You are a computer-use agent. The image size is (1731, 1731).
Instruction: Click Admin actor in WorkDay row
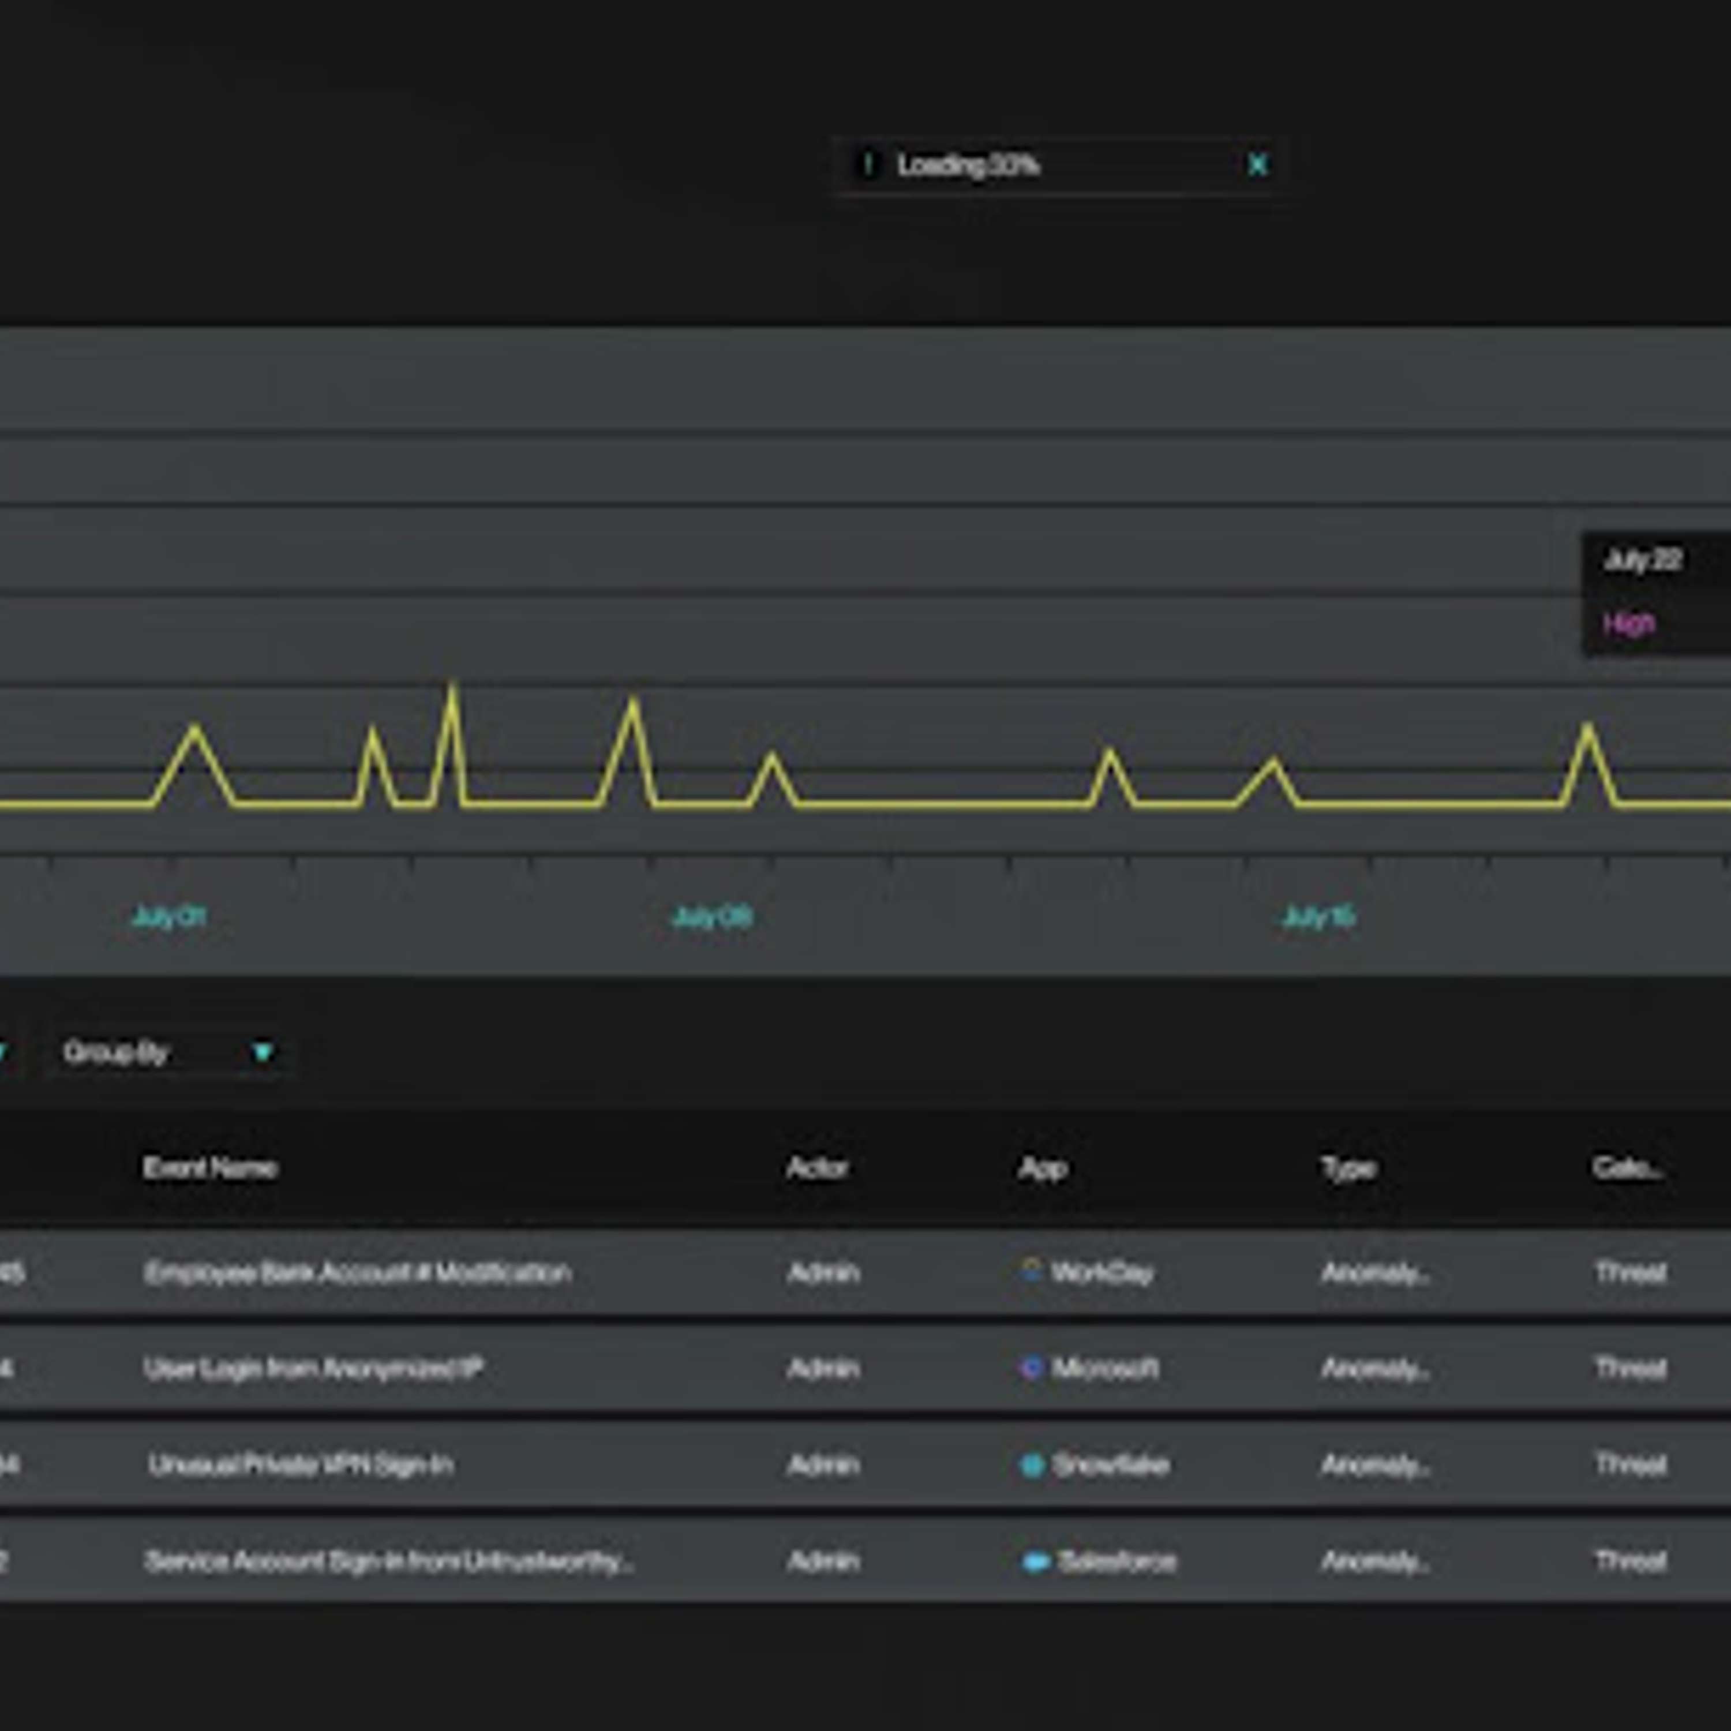click(x=823, y=1272)
